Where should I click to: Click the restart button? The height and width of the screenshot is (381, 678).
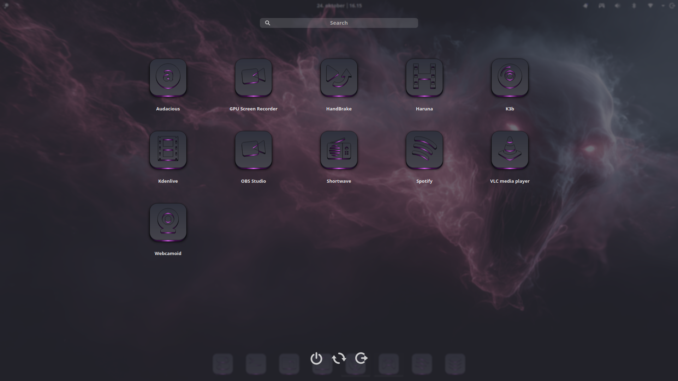[339, 358]
